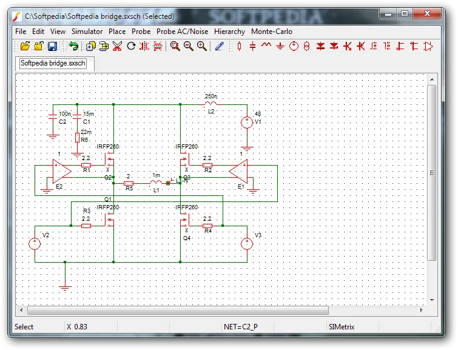The height and width of the screenshot is (350, 458).
Task: Select the inductor placement icon
Action: tap(266, 45)
